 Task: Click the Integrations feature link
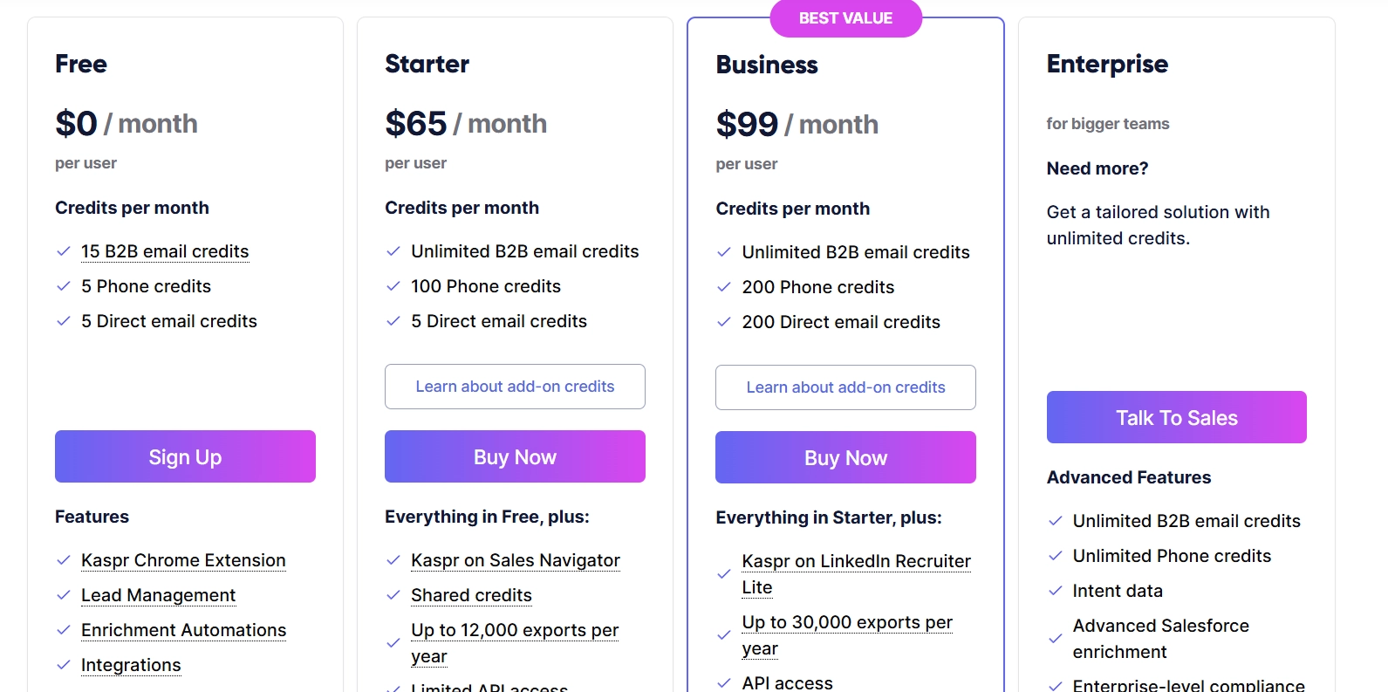131,665
